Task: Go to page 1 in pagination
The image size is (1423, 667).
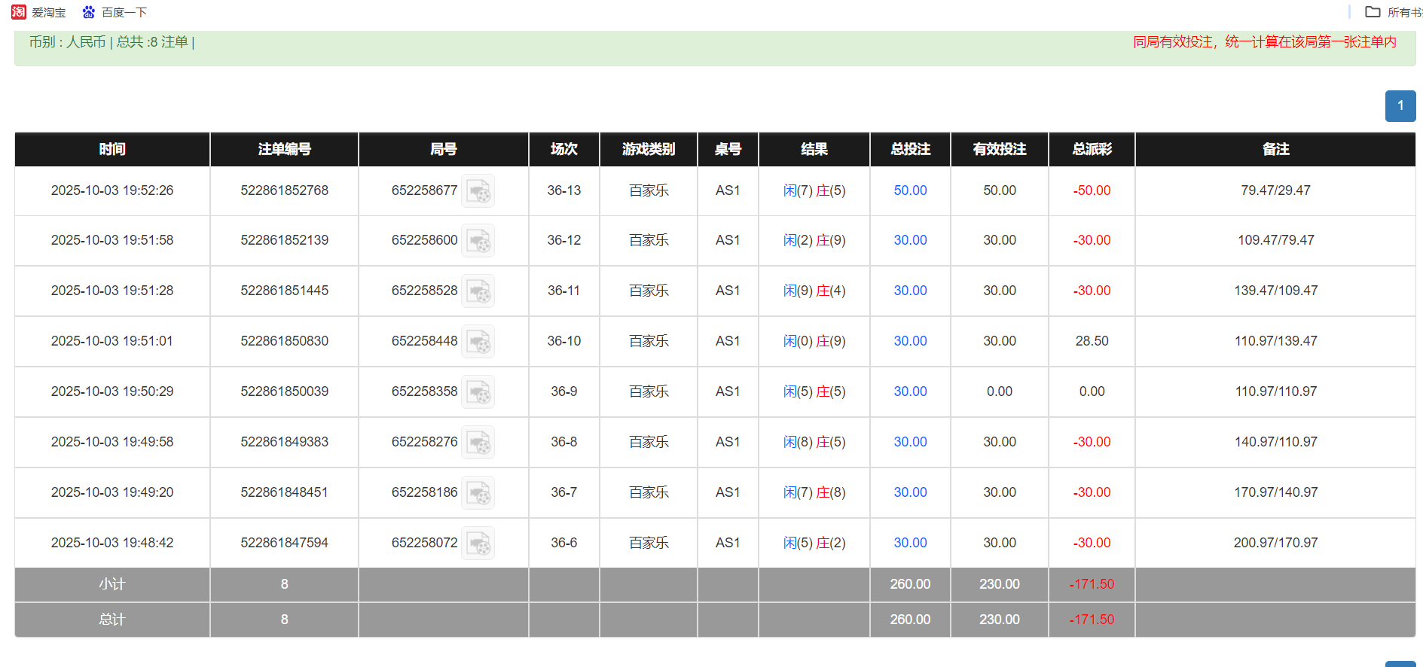Action: click(1400, 106)
